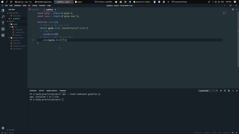Open package-lock.json in Explorer

pyautogui.click(x=18, y=46)
